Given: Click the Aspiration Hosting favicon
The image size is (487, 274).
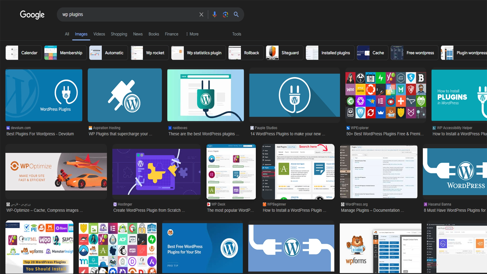Looking at the screenshot, I should tap(90, 128).
